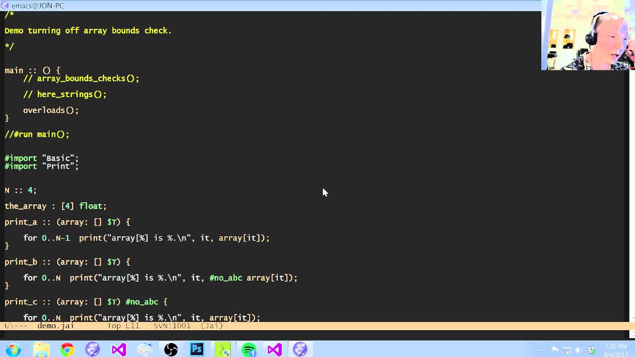
Task: Launch Google Chrome from the taskbar
Action: tap(67, 350)
